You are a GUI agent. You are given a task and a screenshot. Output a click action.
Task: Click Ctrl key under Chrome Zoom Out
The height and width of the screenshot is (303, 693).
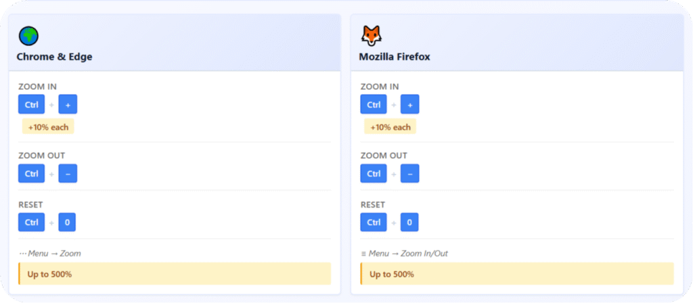[x=31, y=174]
